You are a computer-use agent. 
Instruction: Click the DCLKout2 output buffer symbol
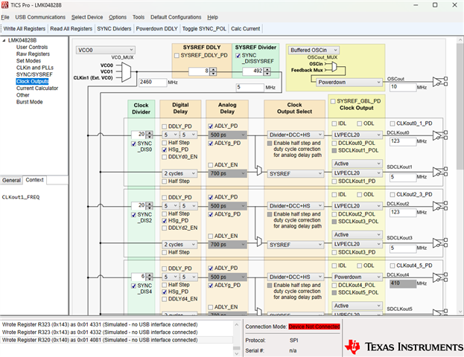coord(439,206)
